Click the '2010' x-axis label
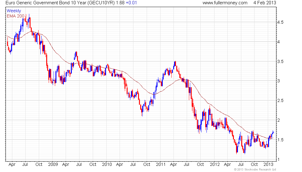The image size is (302, 172). [x=107, y=165]
